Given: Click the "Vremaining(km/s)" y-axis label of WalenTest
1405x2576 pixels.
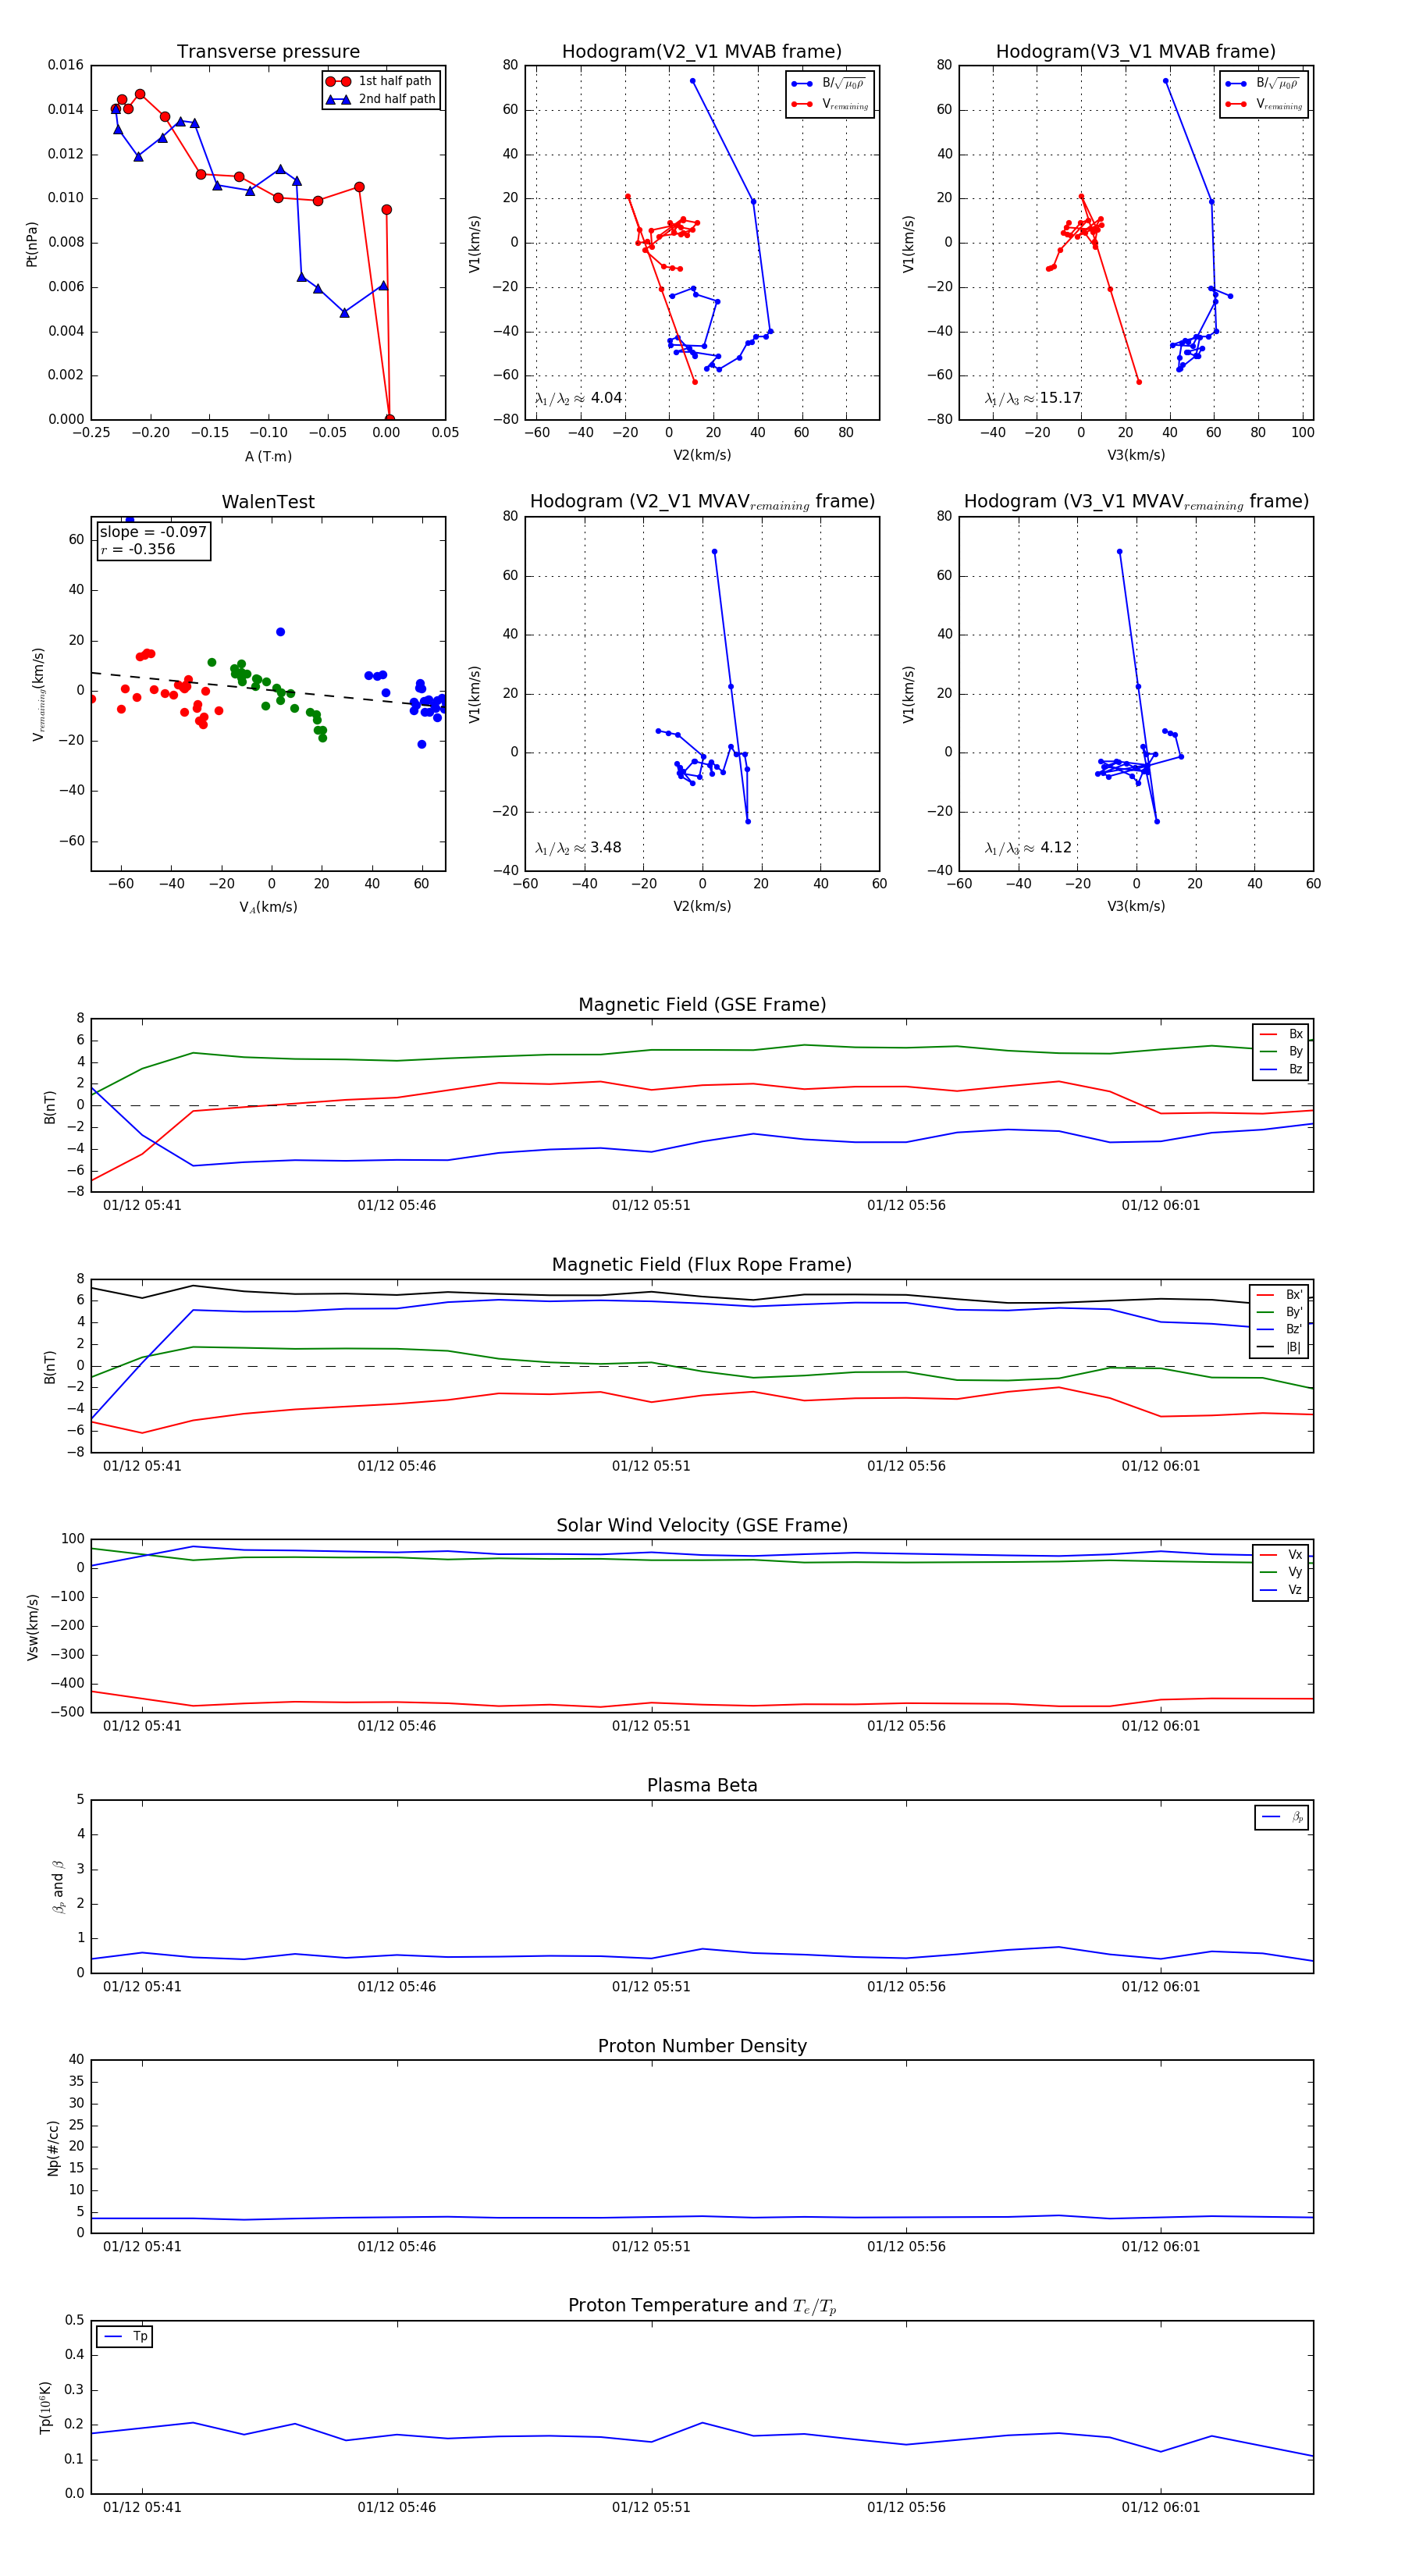Looking at the screenshot, I should 39,694.
